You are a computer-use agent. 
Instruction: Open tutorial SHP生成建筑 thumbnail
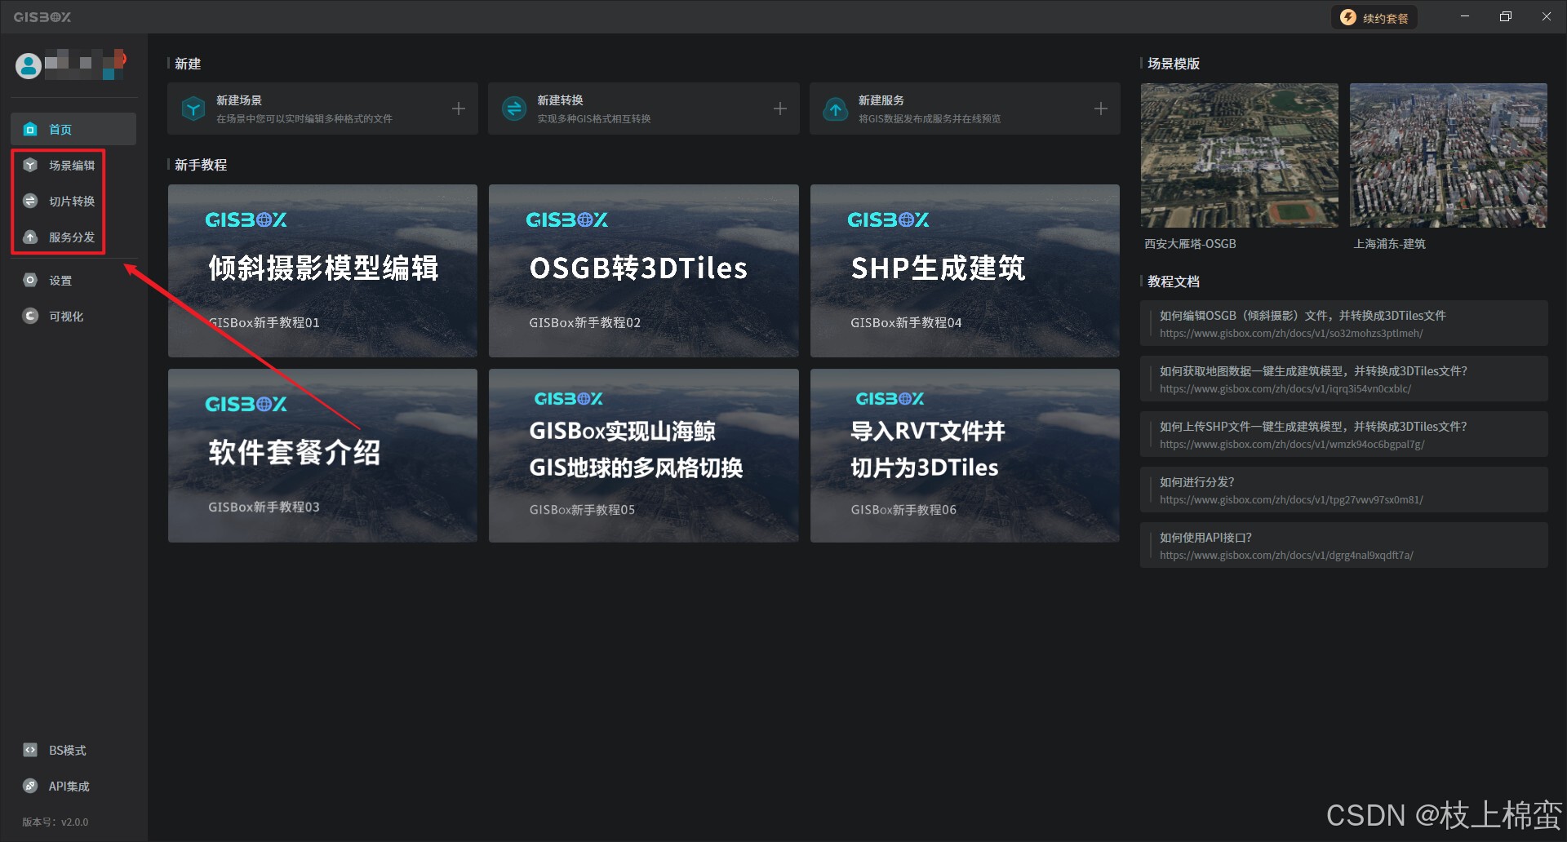click(965, 270)
